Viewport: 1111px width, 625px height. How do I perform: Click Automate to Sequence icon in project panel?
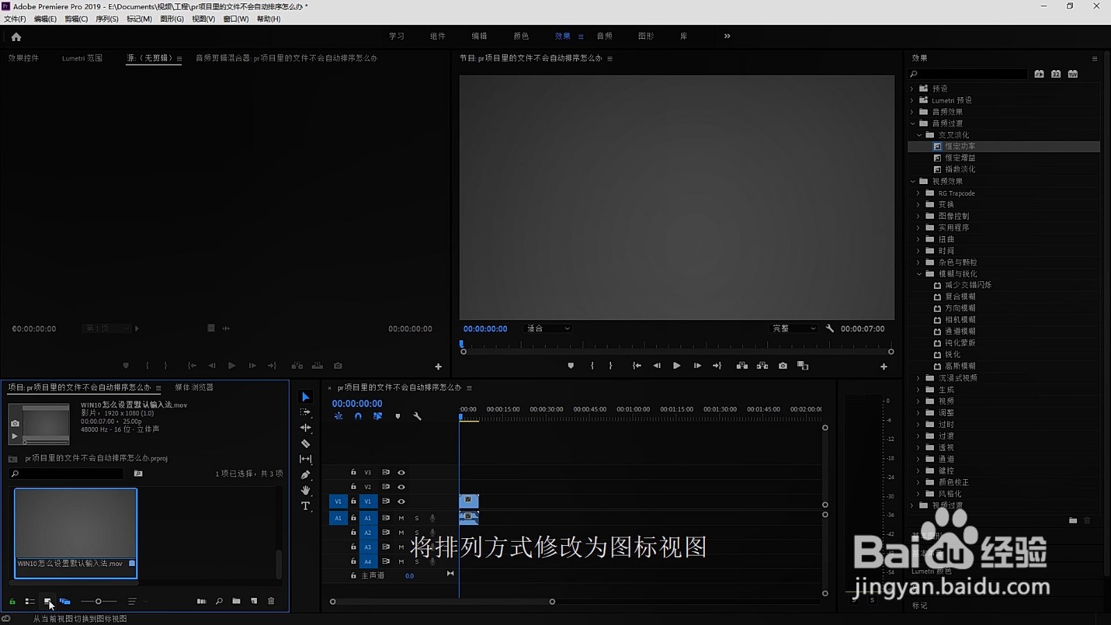(201, 601)
